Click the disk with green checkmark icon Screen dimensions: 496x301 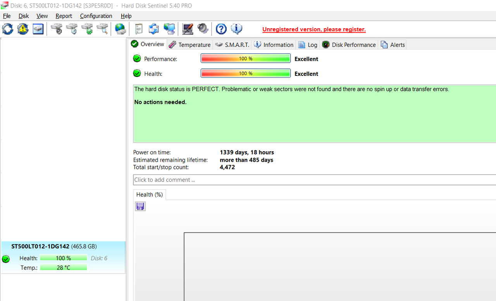point(87,29)
